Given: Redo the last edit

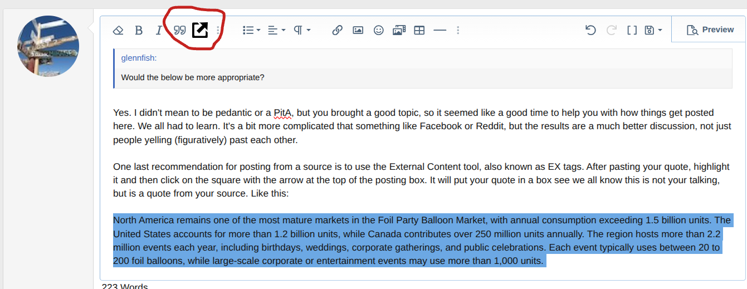Looking at the screenshot, I should (x=612, y=30).
